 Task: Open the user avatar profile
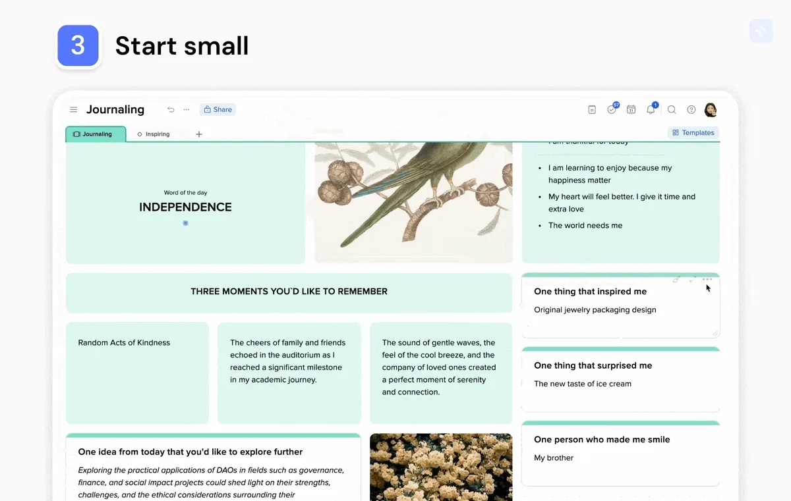click(711, 110)
